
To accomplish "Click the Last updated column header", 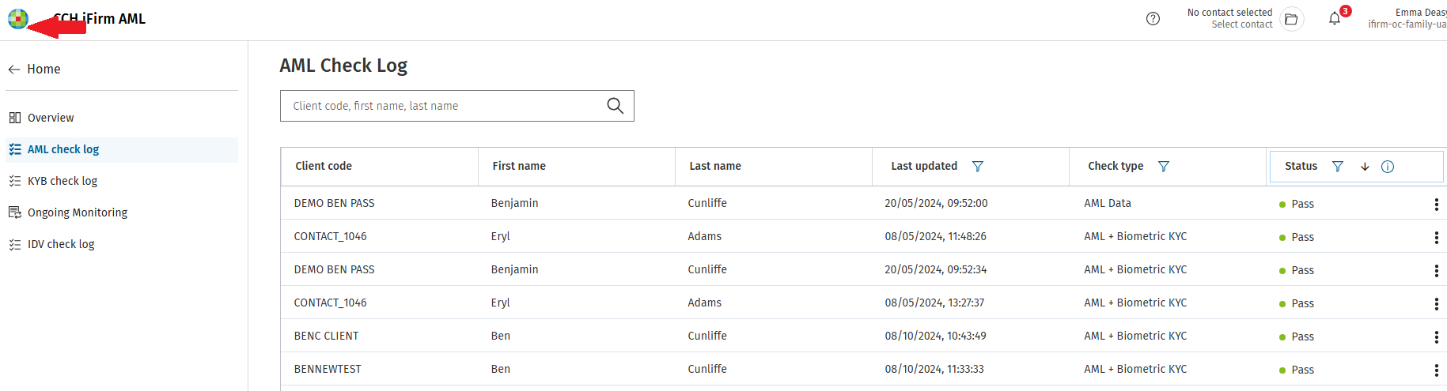I will (924, 166).
